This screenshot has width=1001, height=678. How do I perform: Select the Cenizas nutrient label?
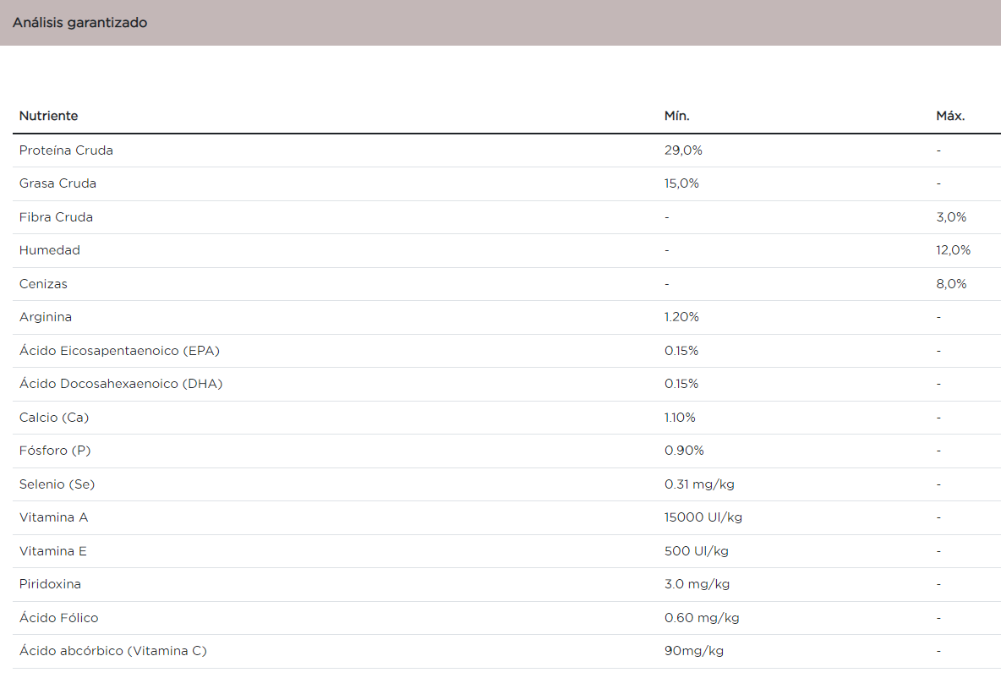click(43, 284)
